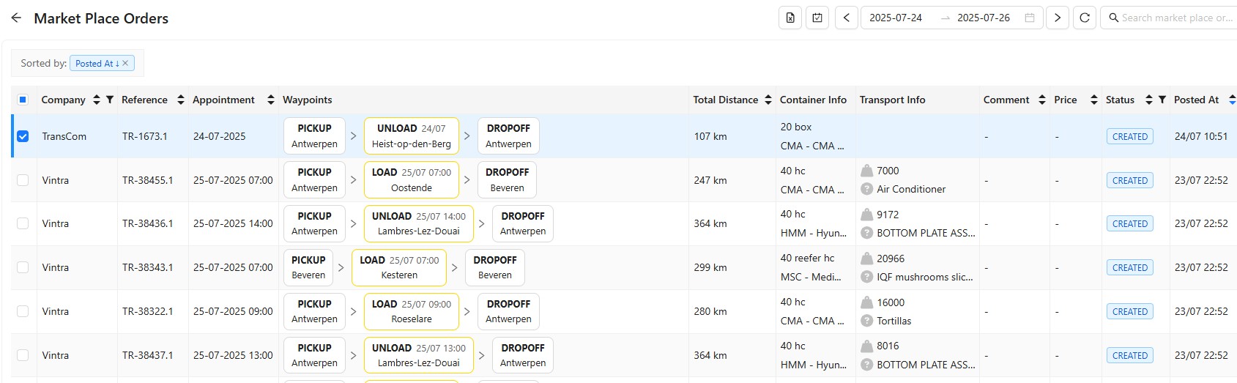This screenshot has width=1237, height=383.
Task: Click the end date 2025-07-26 field
Action: pos(984,18)
